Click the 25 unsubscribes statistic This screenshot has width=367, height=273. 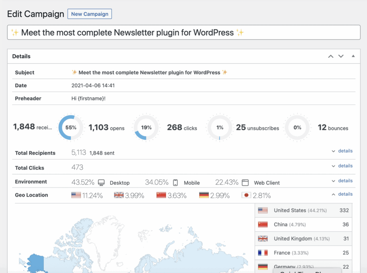257,127
